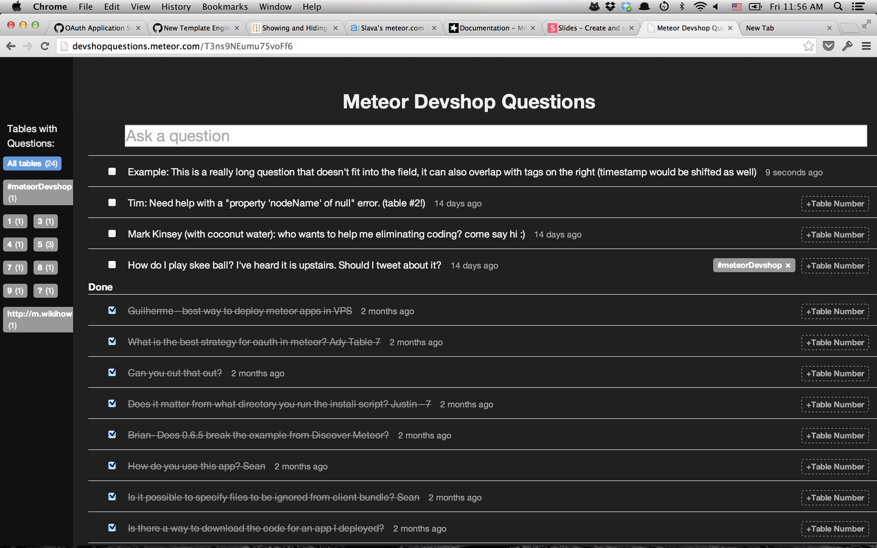Screen dimensions: 877x548
Task: Uncheck the install script directory question
Action: (x=112, y=404)
